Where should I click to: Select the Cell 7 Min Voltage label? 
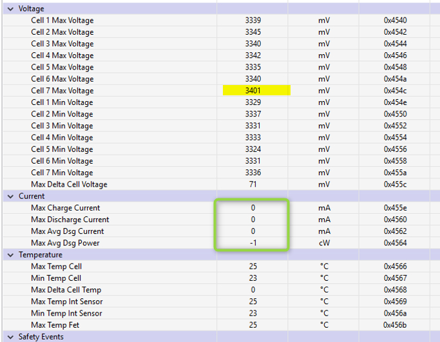tap(62, 173)
